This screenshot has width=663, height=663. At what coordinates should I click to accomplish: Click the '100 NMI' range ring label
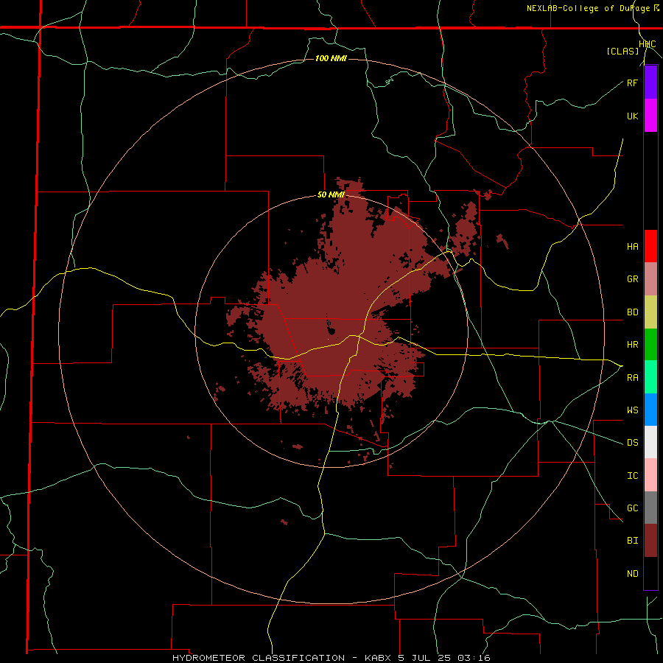pos(331,58)
